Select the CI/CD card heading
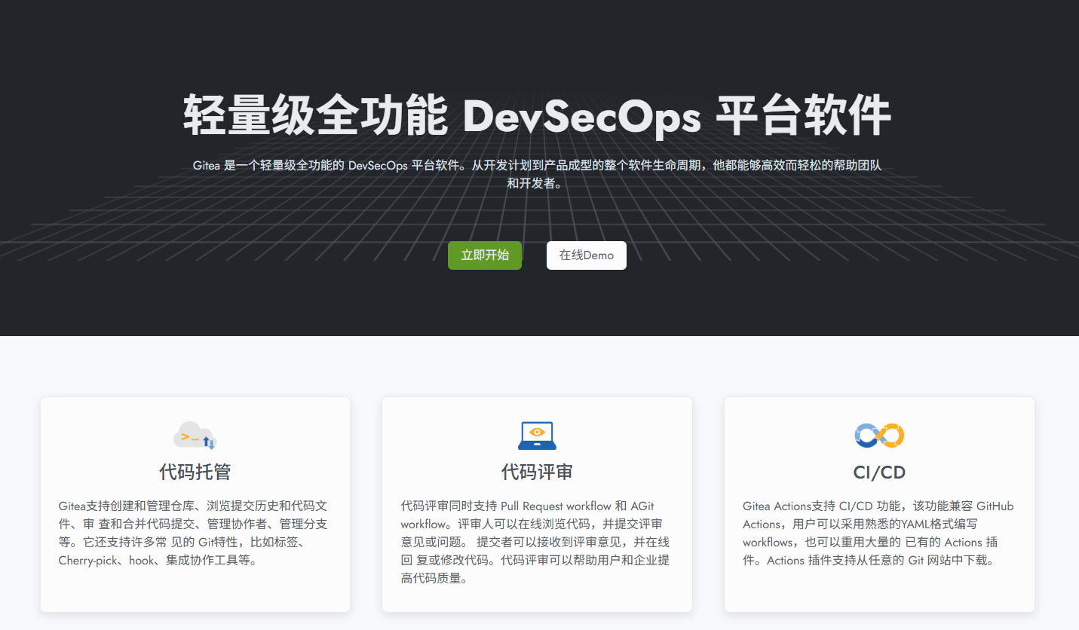1079x630 pixels. click(879, 472)
